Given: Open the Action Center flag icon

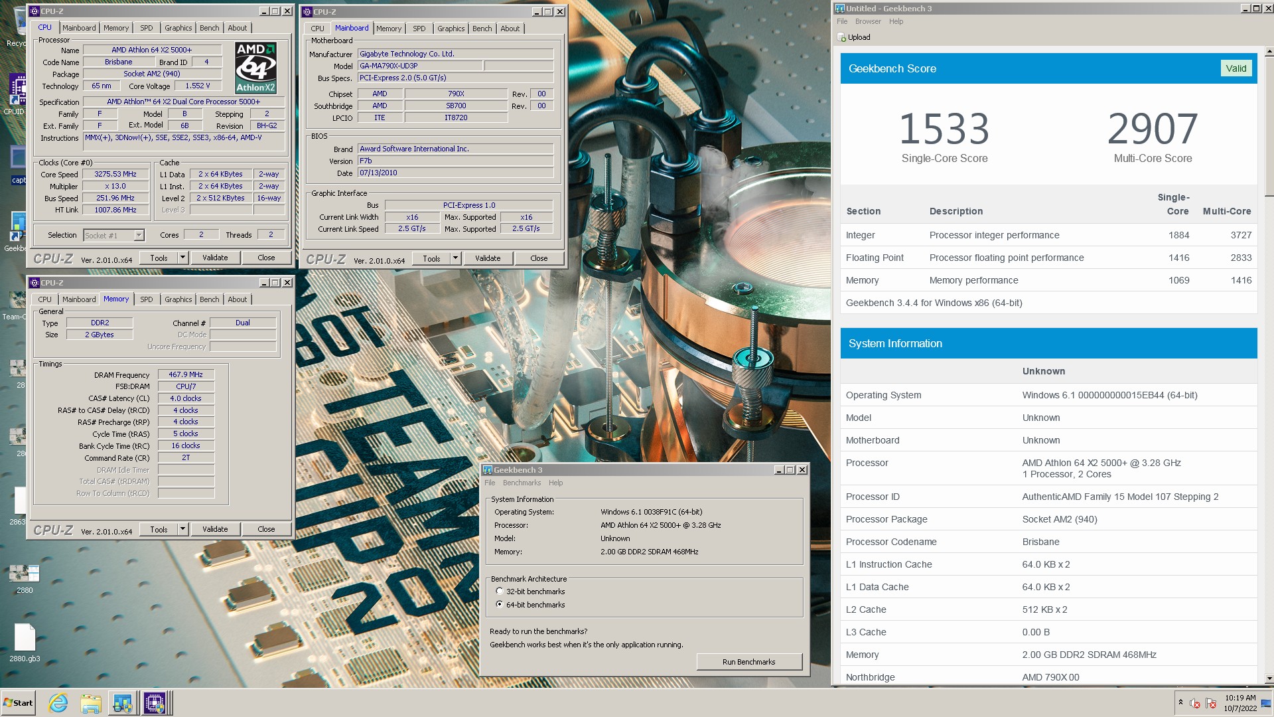Looking at the screenshot, I should pos(1211,703).
